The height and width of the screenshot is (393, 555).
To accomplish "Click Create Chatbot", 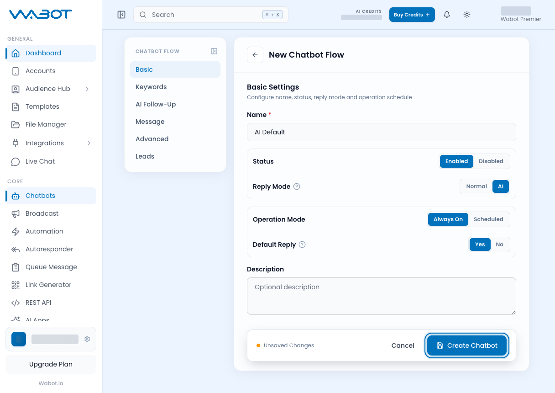I will (x=467, y=345).
